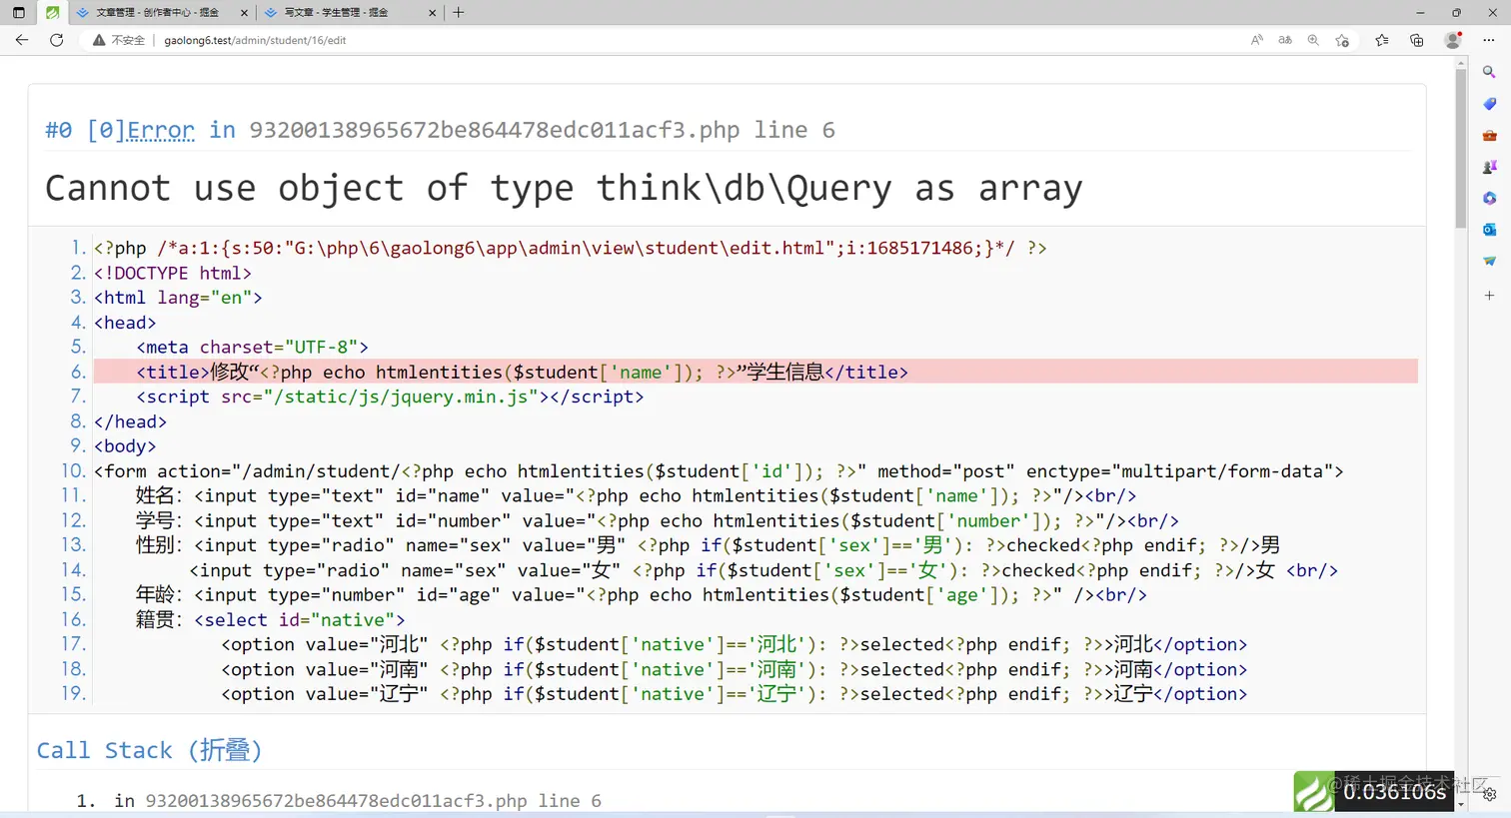This screenshot has width=1511, height=818.
Task: Click the translate page icon
Action: pos(1285,40)
